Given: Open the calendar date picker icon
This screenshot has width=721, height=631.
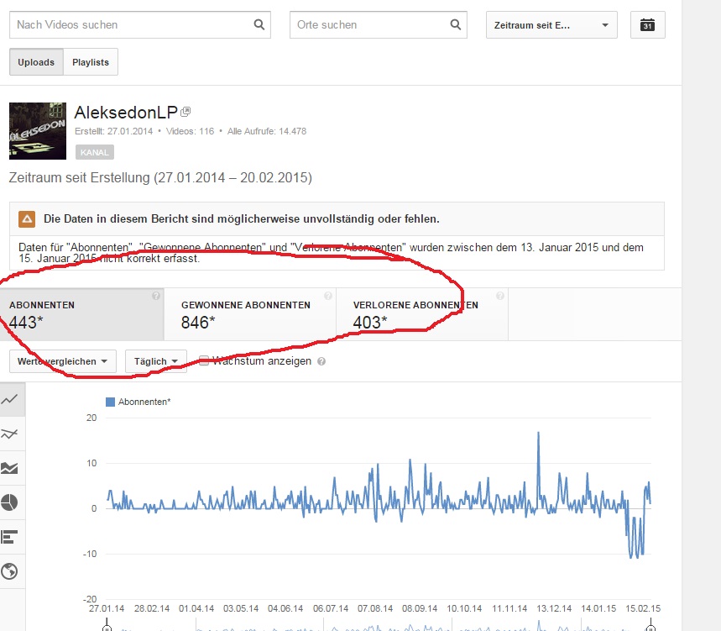Looking at the screenshot, I should 647,25.
